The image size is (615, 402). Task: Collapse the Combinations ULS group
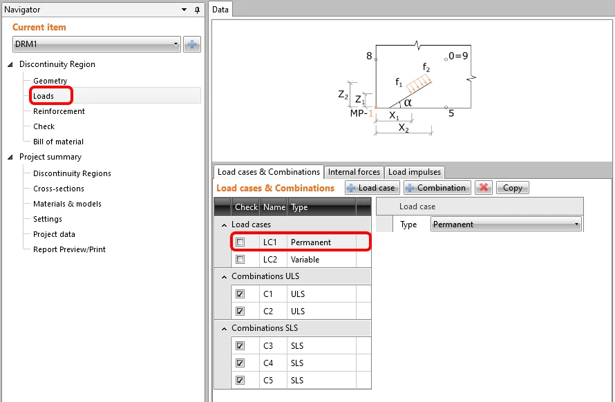tap(225, 277)
